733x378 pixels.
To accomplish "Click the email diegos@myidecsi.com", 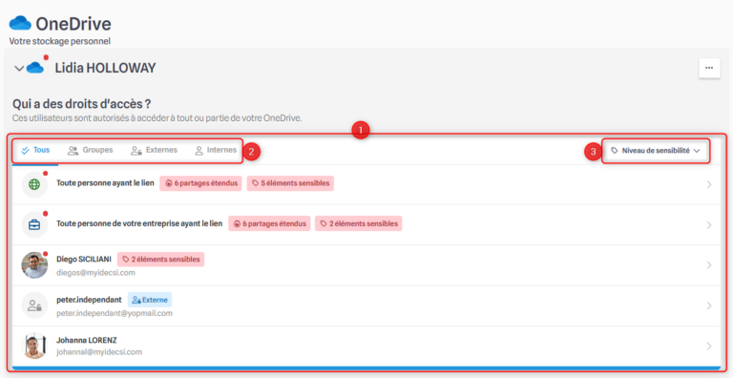I will pos(95,272).
